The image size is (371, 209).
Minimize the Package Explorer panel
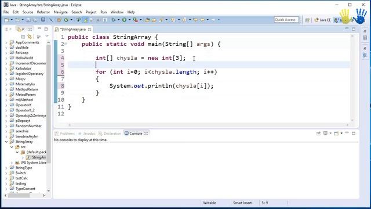(39, 29)
